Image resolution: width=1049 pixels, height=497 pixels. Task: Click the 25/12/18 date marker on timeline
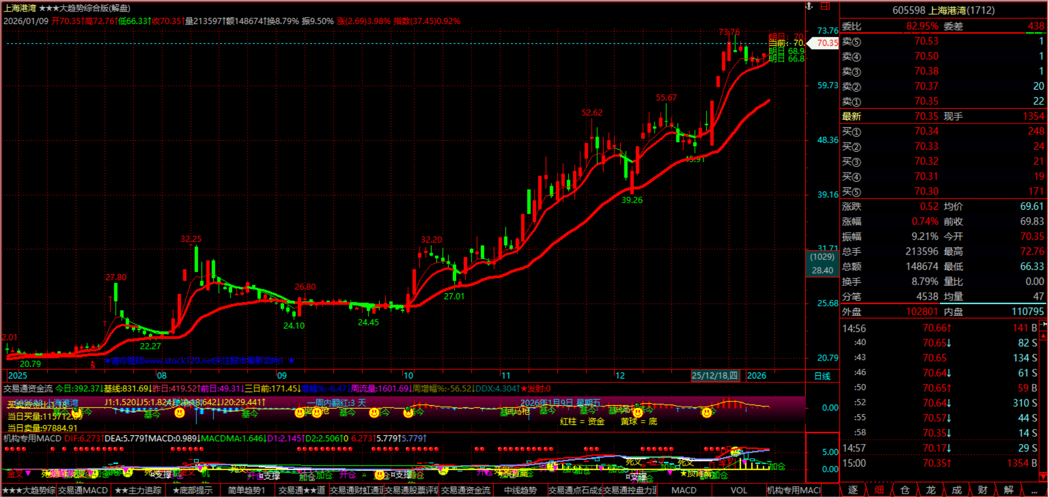[x=714, y=376]
